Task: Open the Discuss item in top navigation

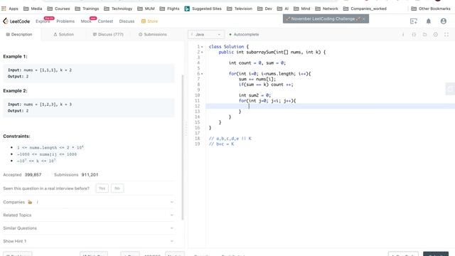Action: [127, 21]
